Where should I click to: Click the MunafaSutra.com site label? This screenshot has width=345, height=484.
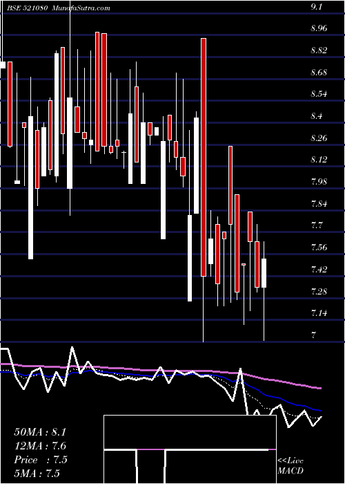[x=81, y=8]
